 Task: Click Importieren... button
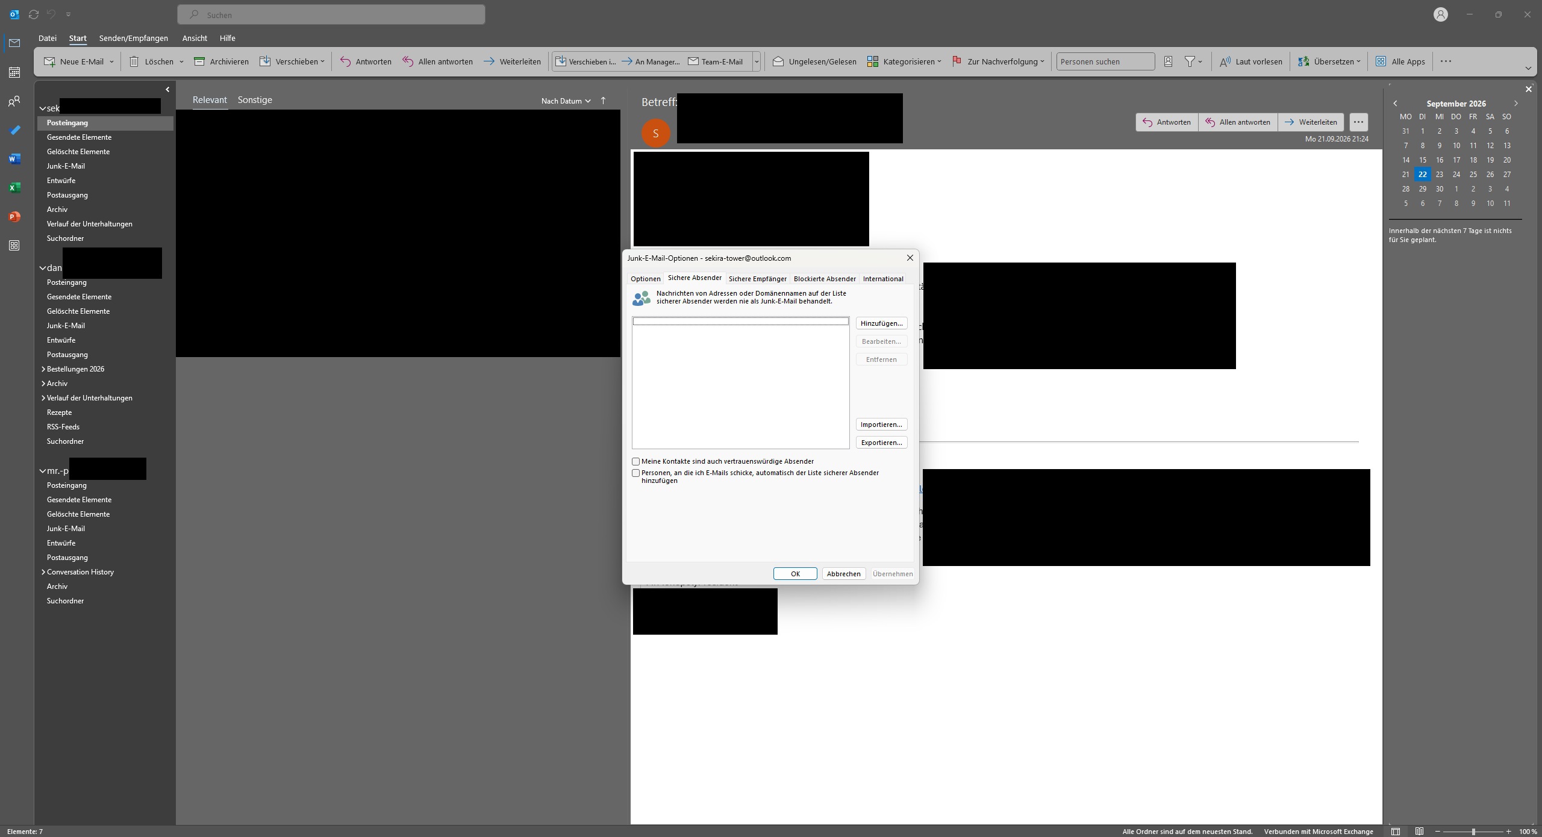click(x=881, y=425)
